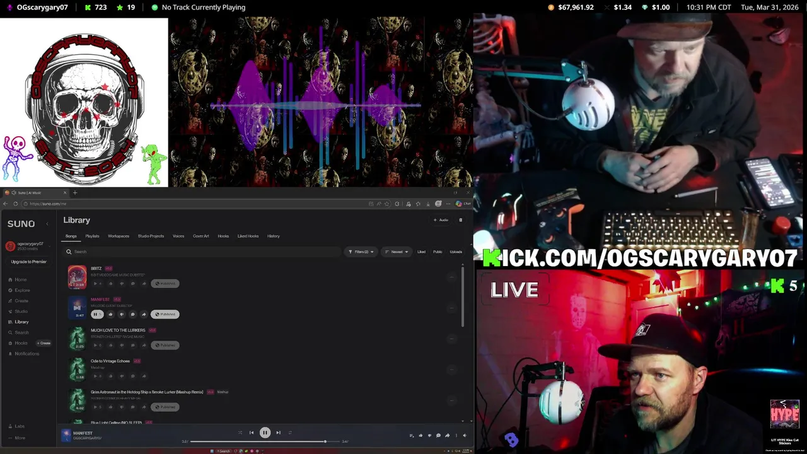
Task: Toggle repeat in the player bar
Action: [290, 433]
